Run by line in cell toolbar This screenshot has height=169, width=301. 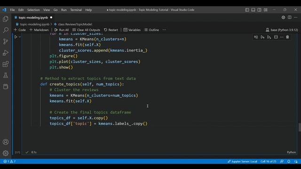256,37
